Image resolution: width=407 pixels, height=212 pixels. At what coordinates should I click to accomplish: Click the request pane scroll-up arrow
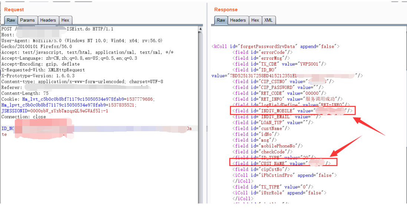[201, 29]
